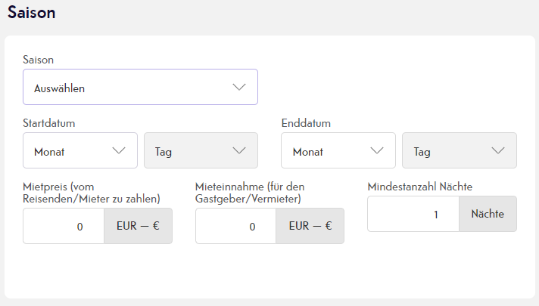Click the EUR currency addon beside Mietpreis

pyautogui.click(x=139, y=226)
